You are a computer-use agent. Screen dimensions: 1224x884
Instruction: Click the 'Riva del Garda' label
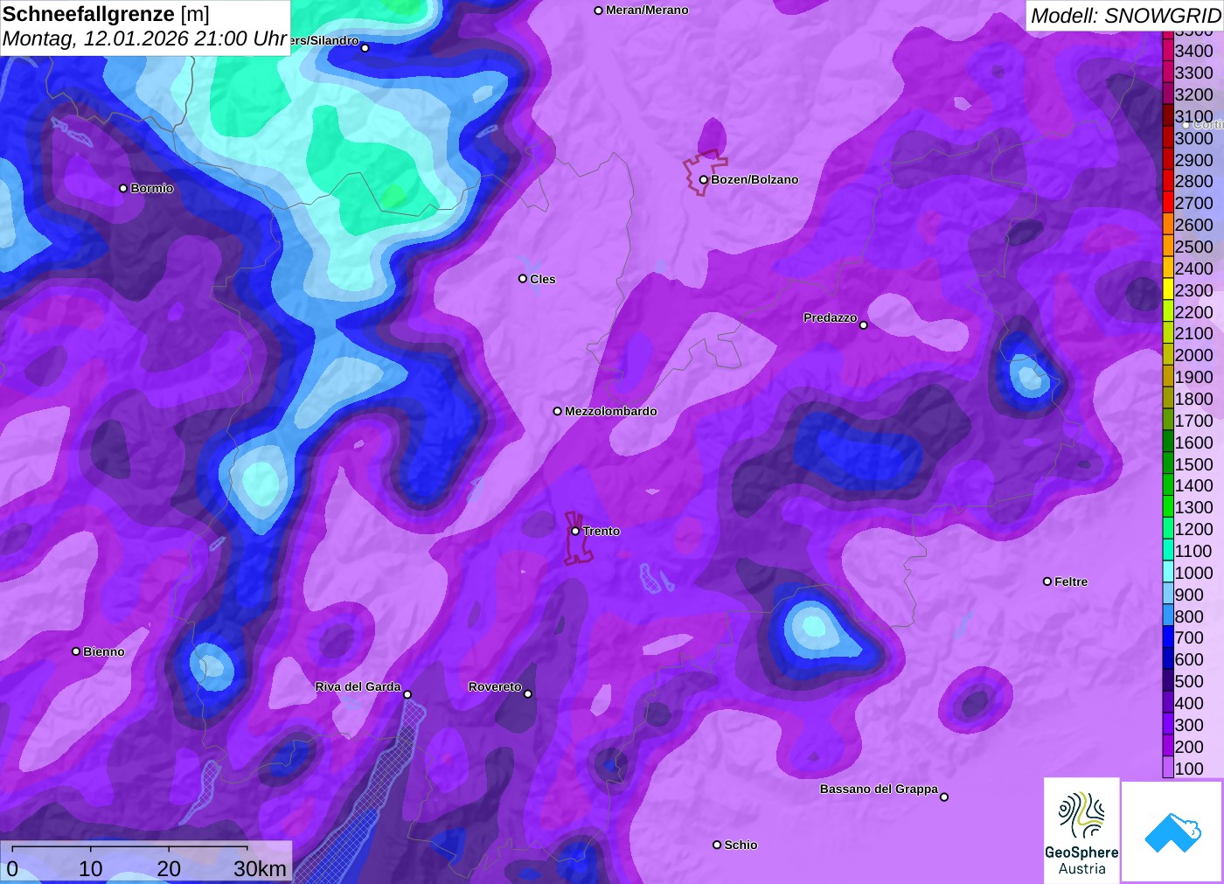point(358,686)
